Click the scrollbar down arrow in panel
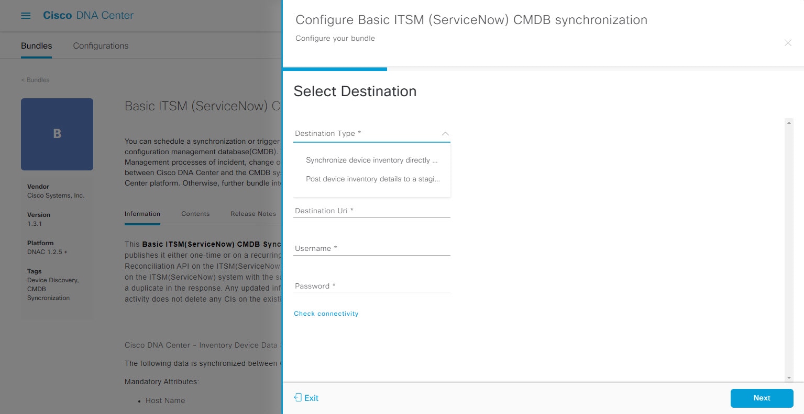 pos(789,378)
